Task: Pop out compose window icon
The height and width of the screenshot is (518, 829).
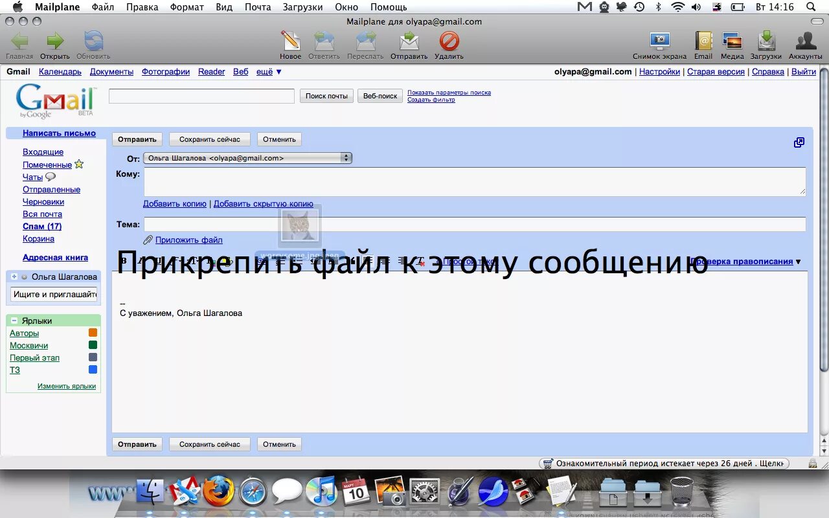Action: point(799,142)
